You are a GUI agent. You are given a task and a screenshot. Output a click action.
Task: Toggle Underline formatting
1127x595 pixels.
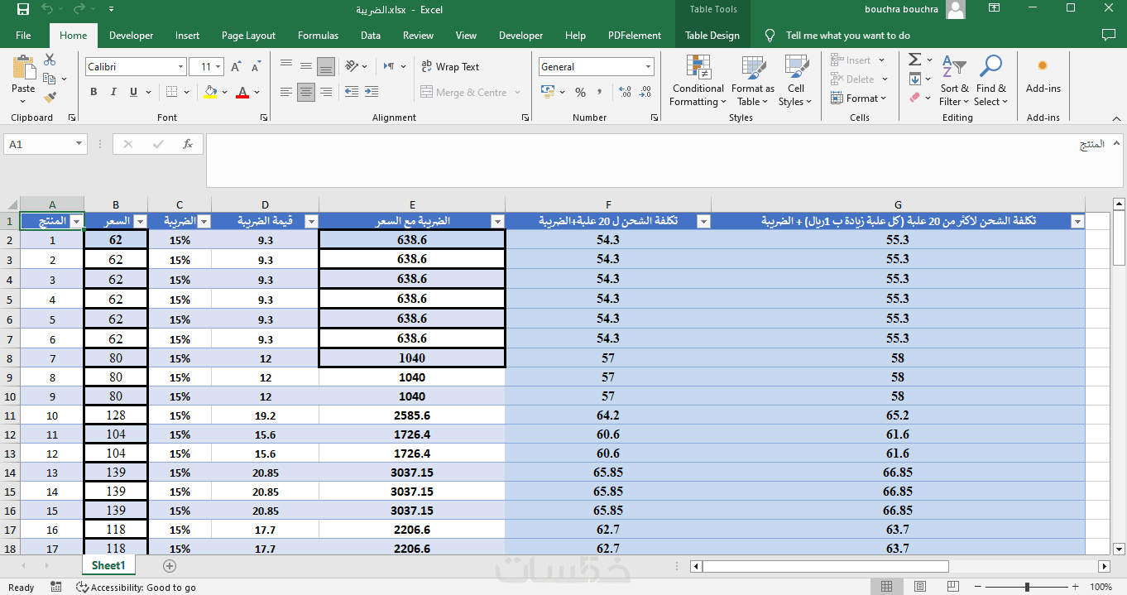click(x=133, y=92)
